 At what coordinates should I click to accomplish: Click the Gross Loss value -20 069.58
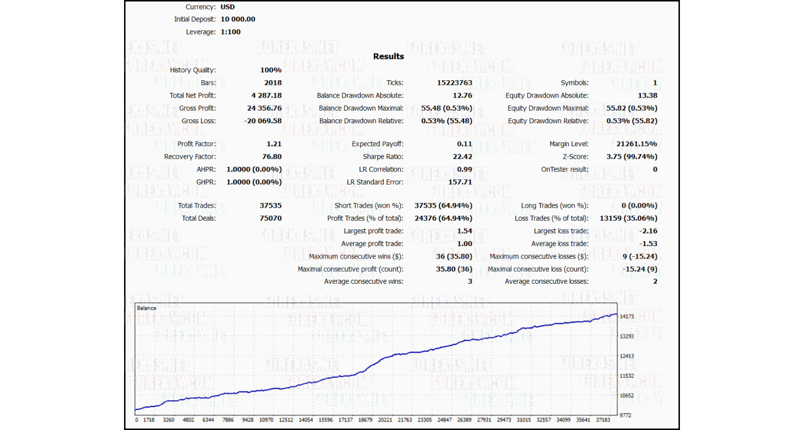pyautogui.click(x=261, y=120)
